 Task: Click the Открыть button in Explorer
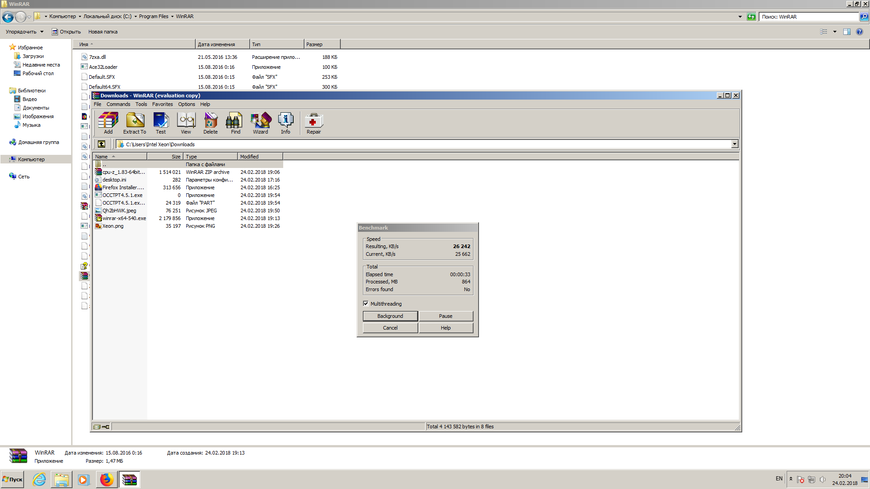[66, 32]
